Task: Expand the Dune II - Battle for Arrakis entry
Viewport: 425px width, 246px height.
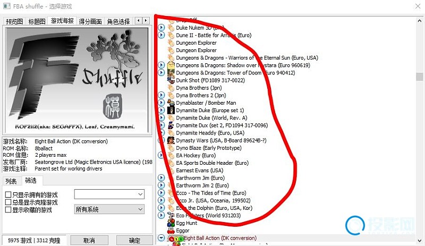Action: click(161, 35)
